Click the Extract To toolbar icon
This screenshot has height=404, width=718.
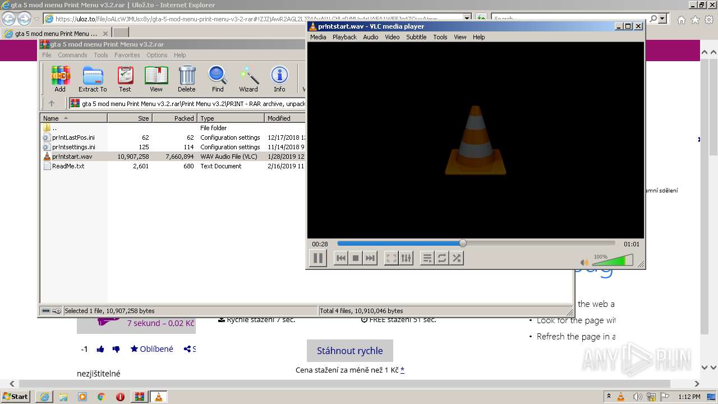point(93,79)
